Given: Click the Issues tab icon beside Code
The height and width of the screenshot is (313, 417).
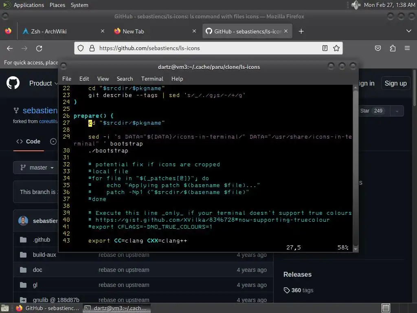Looking at the screenshot, I should click(53, 141).
